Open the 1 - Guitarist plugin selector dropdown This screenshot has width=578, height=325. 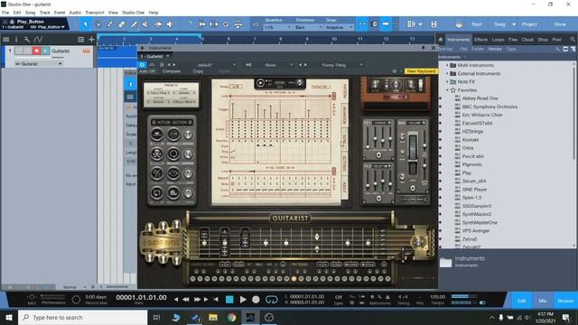tap(154, 56)
